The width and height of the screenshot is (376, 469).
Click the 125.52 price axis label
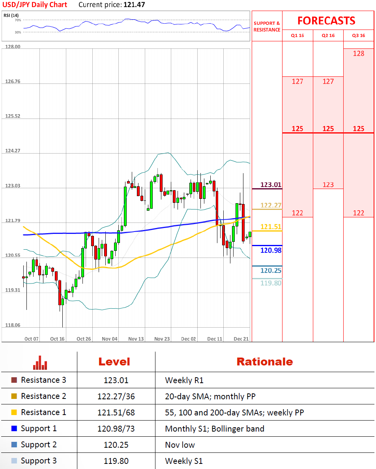[x=13, y=116]
